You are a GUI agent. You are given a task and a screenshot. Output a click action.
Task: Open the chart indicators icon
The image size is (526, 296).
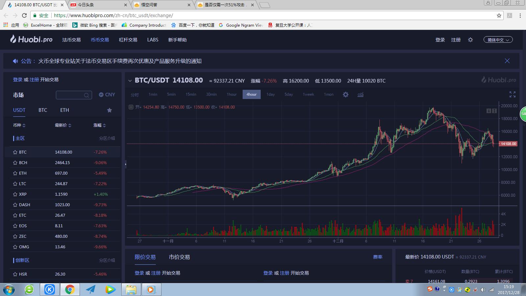[x=360, y=95]
